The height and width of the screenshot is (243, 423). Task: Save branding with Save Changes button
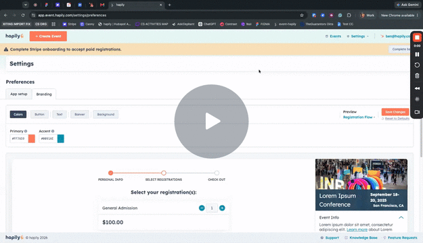pos(395,112)
